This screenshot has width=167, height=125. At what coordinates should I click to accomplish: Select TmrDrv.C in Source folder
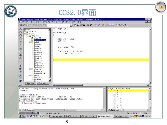point(39,79)
